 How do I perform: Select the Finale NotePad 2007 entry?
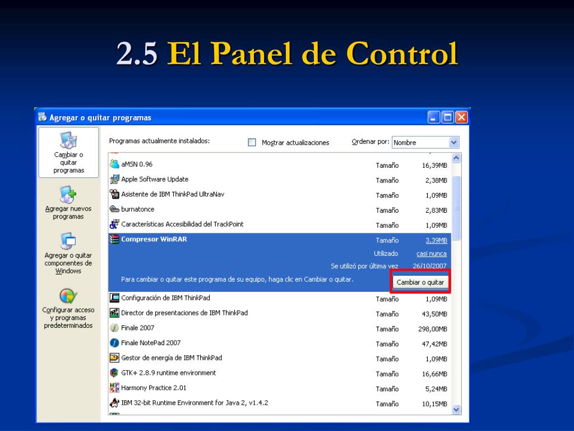[151, 343]
